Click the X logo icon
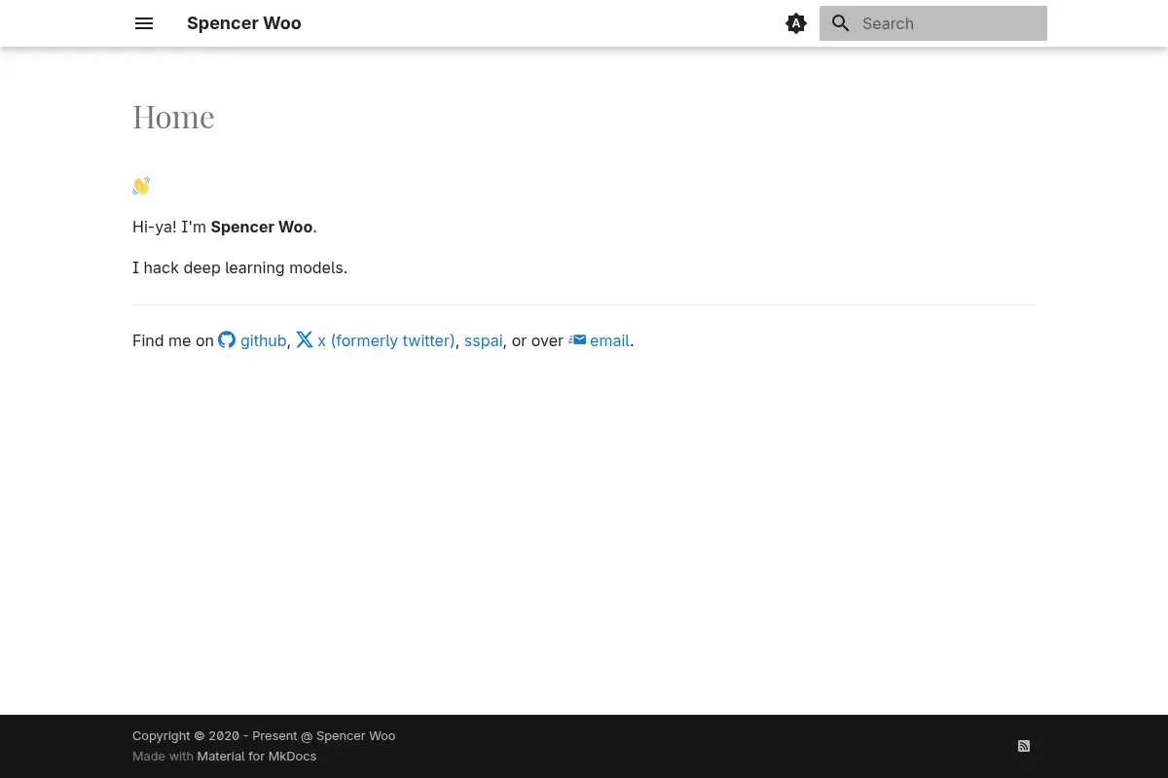This screenshot has height=778, width=1168. [305, 339]
